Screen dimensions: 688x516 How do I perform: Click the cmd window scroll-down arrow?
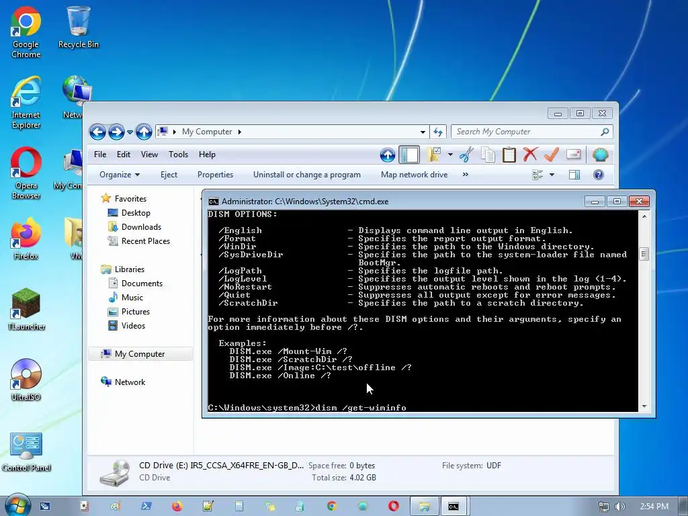pyautogui.click(x=644, y=406)
